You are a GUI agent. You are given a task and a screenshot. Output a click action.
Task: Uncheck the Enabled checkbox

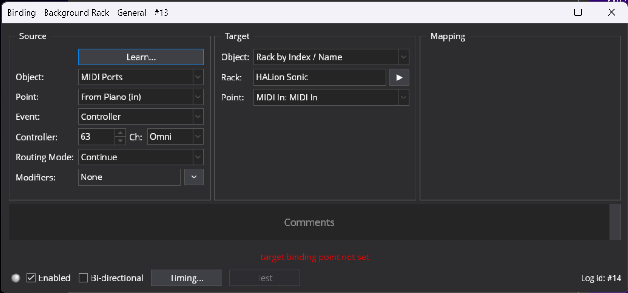tap(31, 278)
